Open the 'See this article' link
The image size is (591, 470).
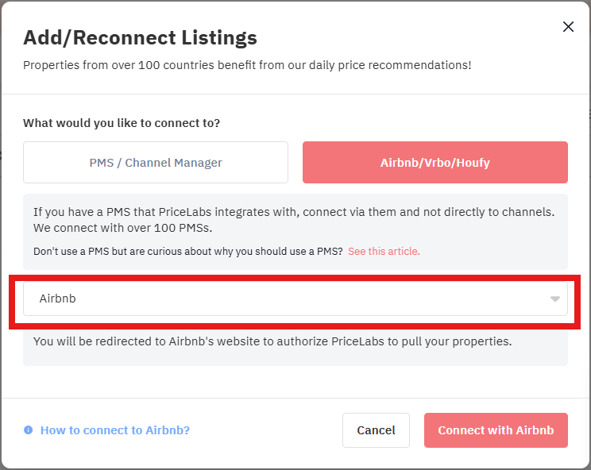pos(384,251)
